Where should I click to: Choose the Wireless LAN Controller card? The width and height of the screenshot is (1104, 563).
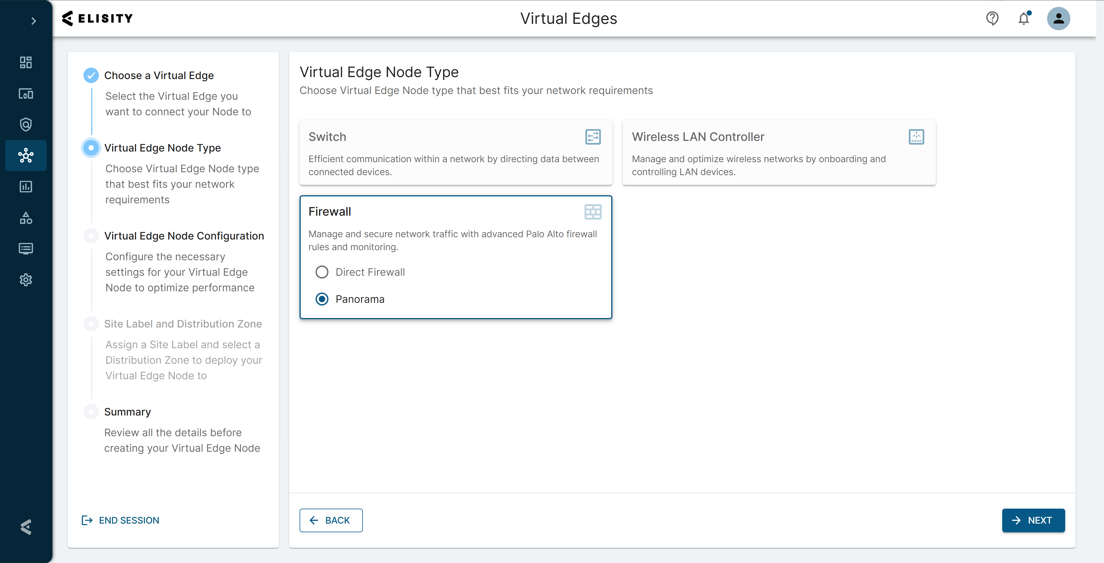pyautogui.click(x=779, y=153)
